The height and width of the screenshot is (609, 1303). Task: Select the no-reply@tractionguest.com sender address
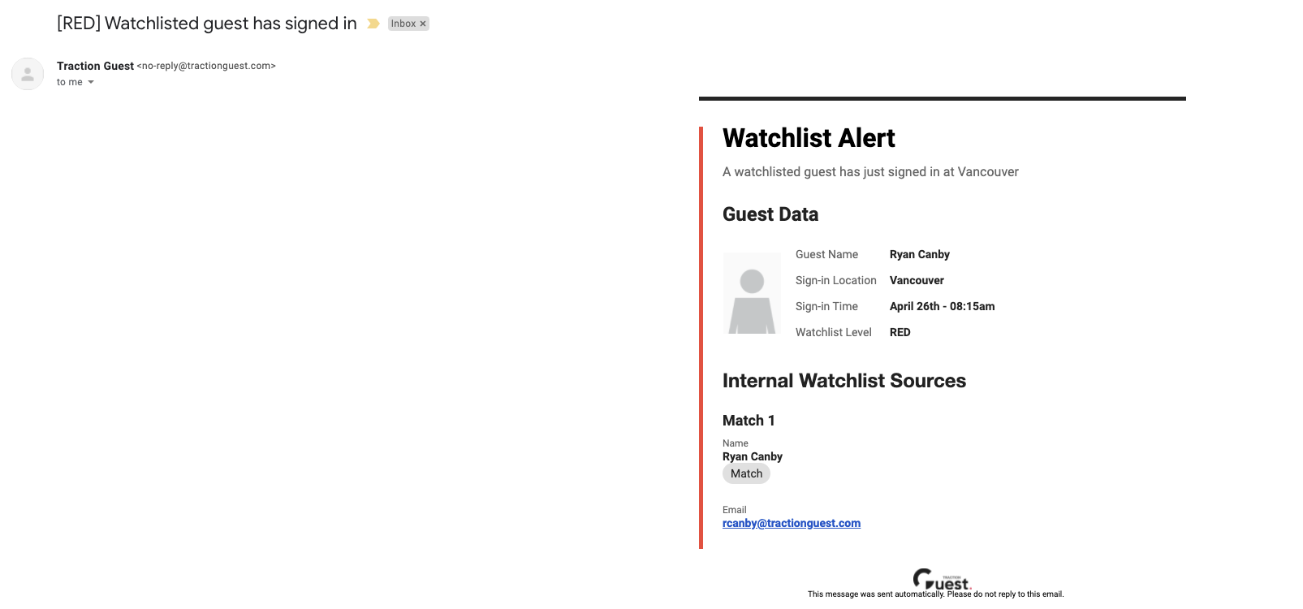pos(206,66)
